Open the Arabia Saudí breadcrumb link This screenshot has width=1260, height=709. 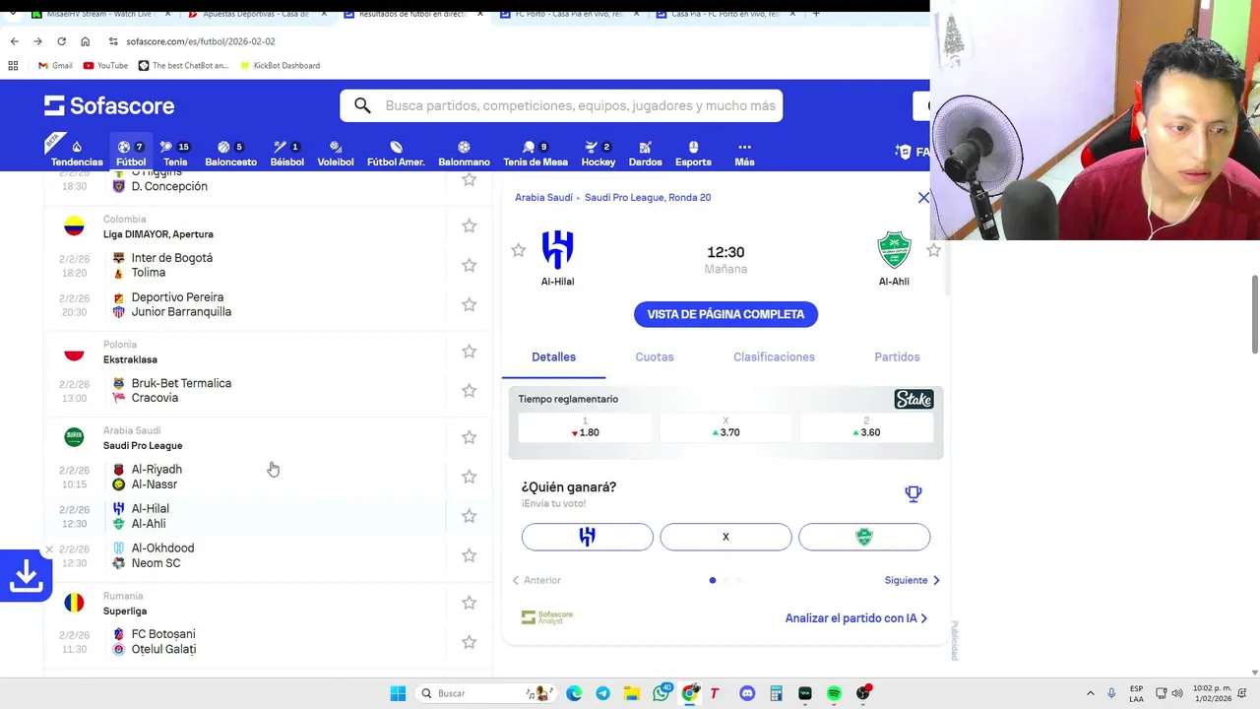543,197
